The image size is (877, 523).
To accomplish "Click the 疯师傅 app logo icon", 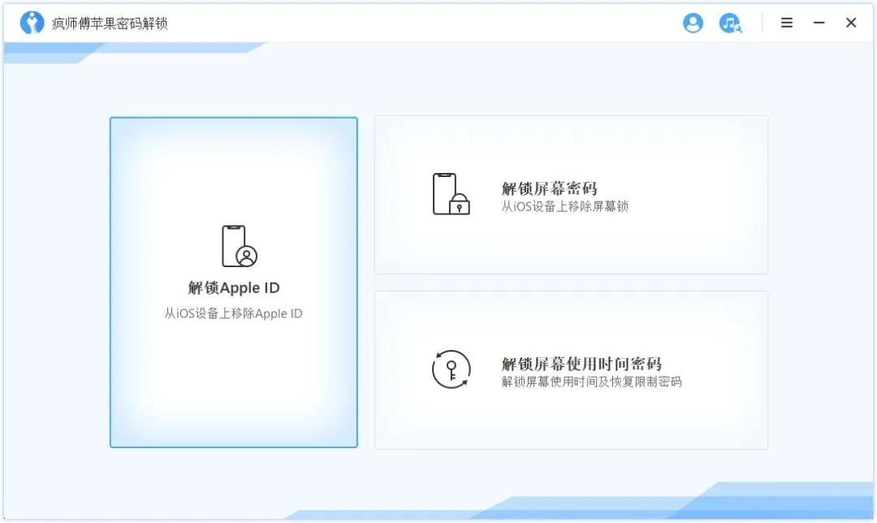I will click(x=31, y=23).
